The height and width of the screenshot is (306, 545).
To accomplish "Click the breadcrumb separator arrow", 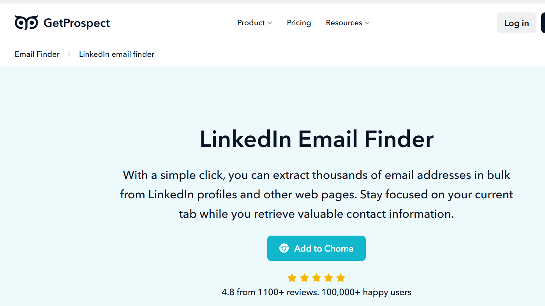I will (69, 54).
